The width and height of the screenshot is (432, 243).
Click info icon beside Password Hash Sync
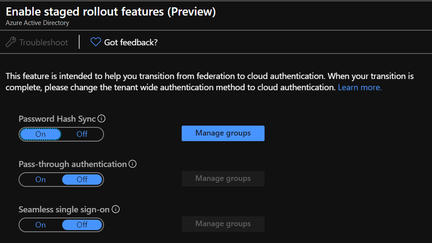pyautogui.click(x=102, y=119)
